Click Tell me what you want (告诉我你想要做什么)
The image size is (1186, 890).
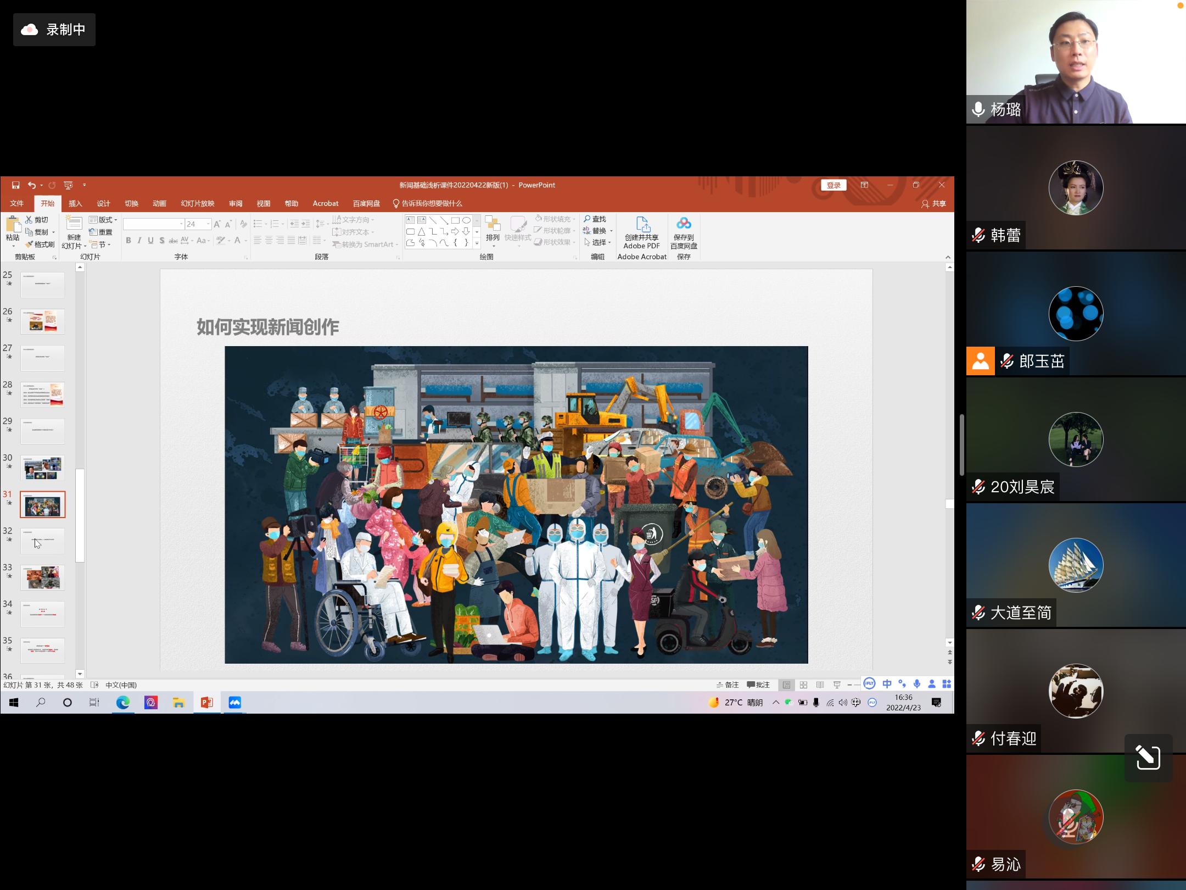click(x=428, y=203)
